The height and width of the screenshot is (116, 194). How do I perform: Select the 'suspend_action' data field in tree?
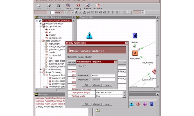pyautogui.click(x=56, y=64)
